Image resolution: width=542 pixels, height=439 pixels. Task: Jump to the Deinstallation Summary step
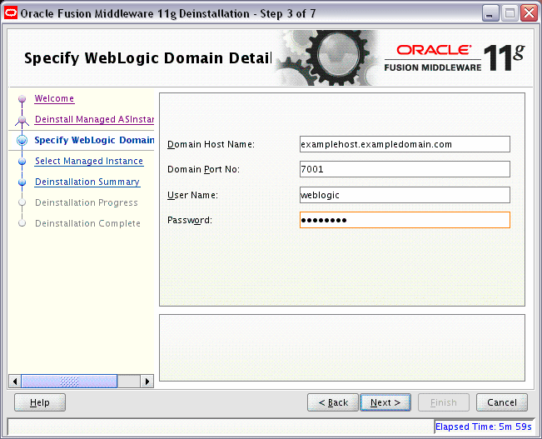pyautogui.click(x=87, y=182)
